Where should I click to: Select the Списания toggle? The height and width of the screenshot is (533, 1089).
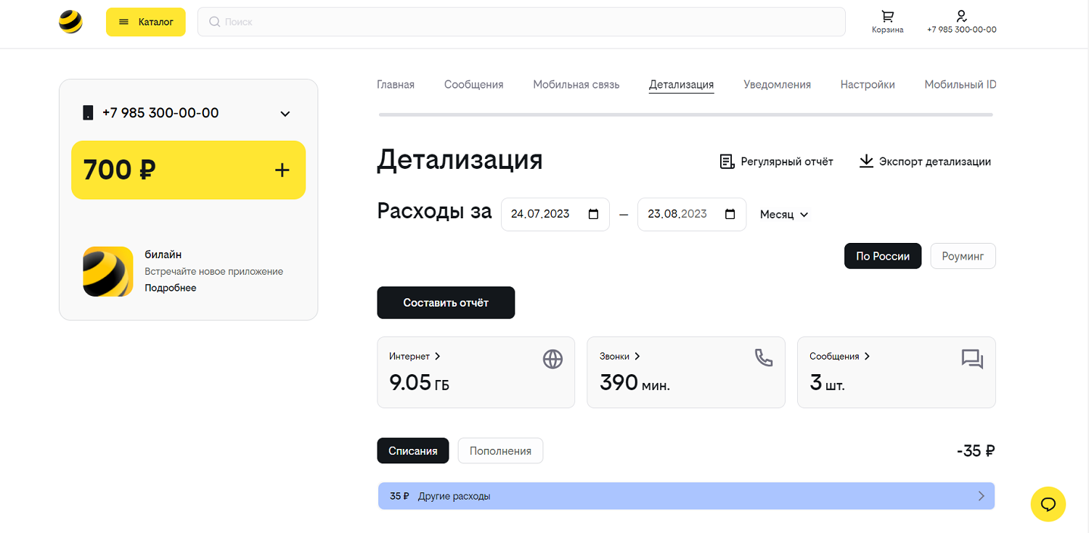pyautogui.click(x=413, y=451)
